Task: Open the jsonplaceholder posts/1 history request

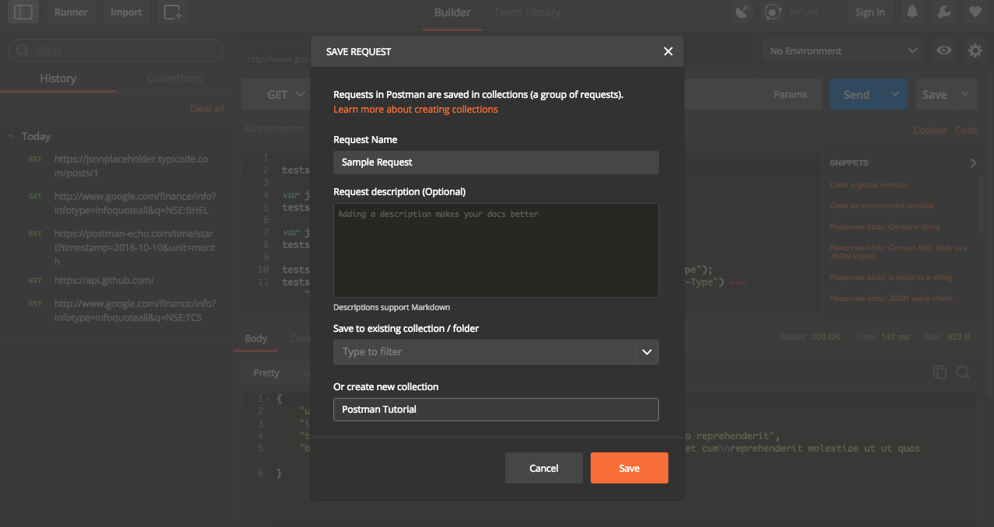Action: pyautogui.click(x=131, y=166)
